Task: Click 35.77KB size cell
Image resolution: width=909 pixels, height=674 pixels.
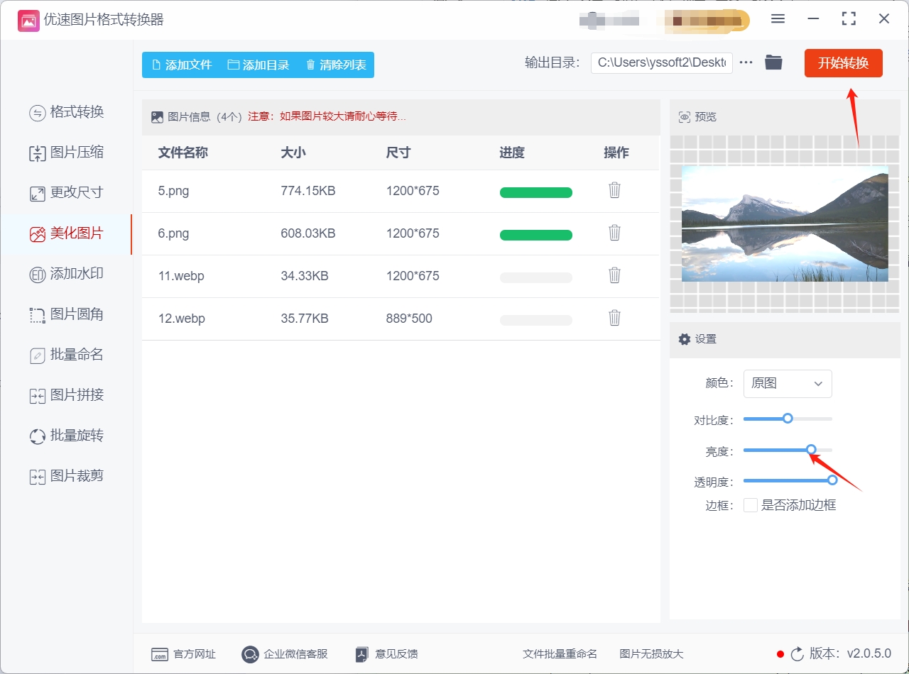Action: tap(305, 319)
